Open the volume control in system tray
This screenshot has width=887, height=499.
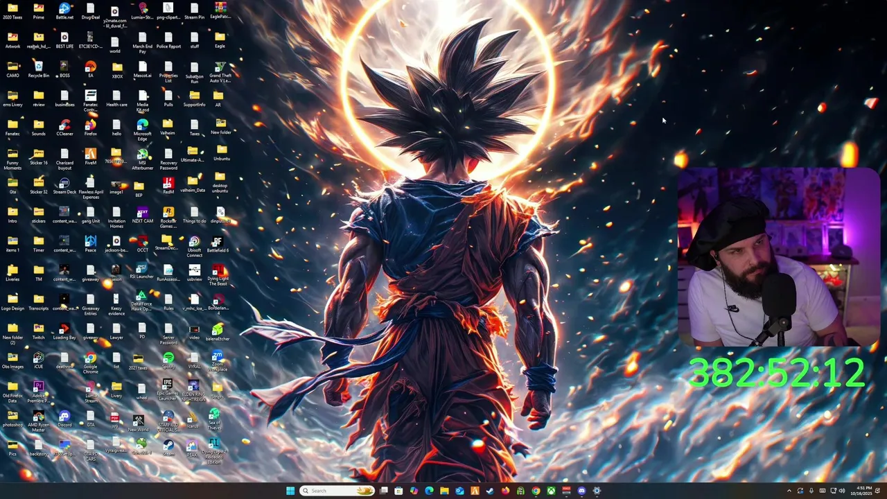click(843, 491)
